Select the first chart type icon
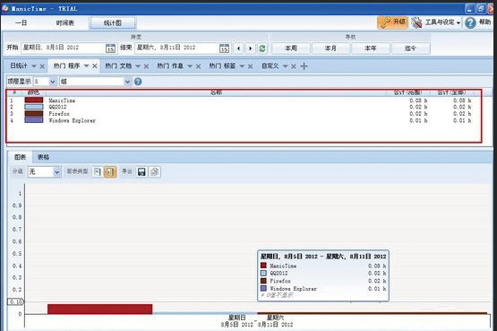497x331 pixels. [x=98, y=171]
